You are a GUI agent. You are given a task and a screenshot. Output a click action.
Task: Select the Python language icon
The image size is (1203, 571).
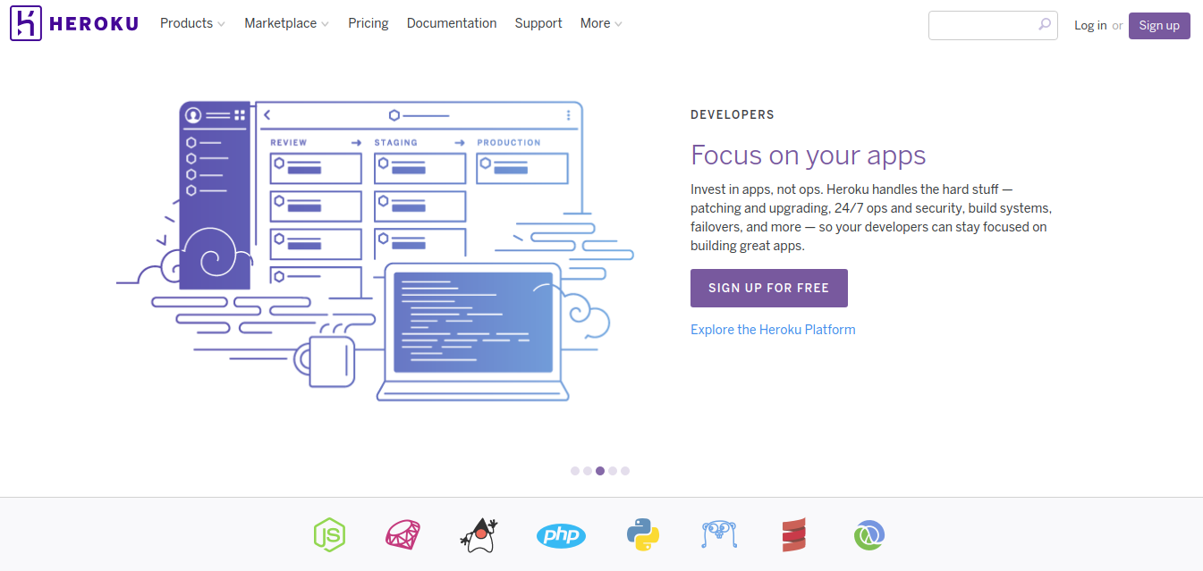pyautogui.click(x=643, y=534)
